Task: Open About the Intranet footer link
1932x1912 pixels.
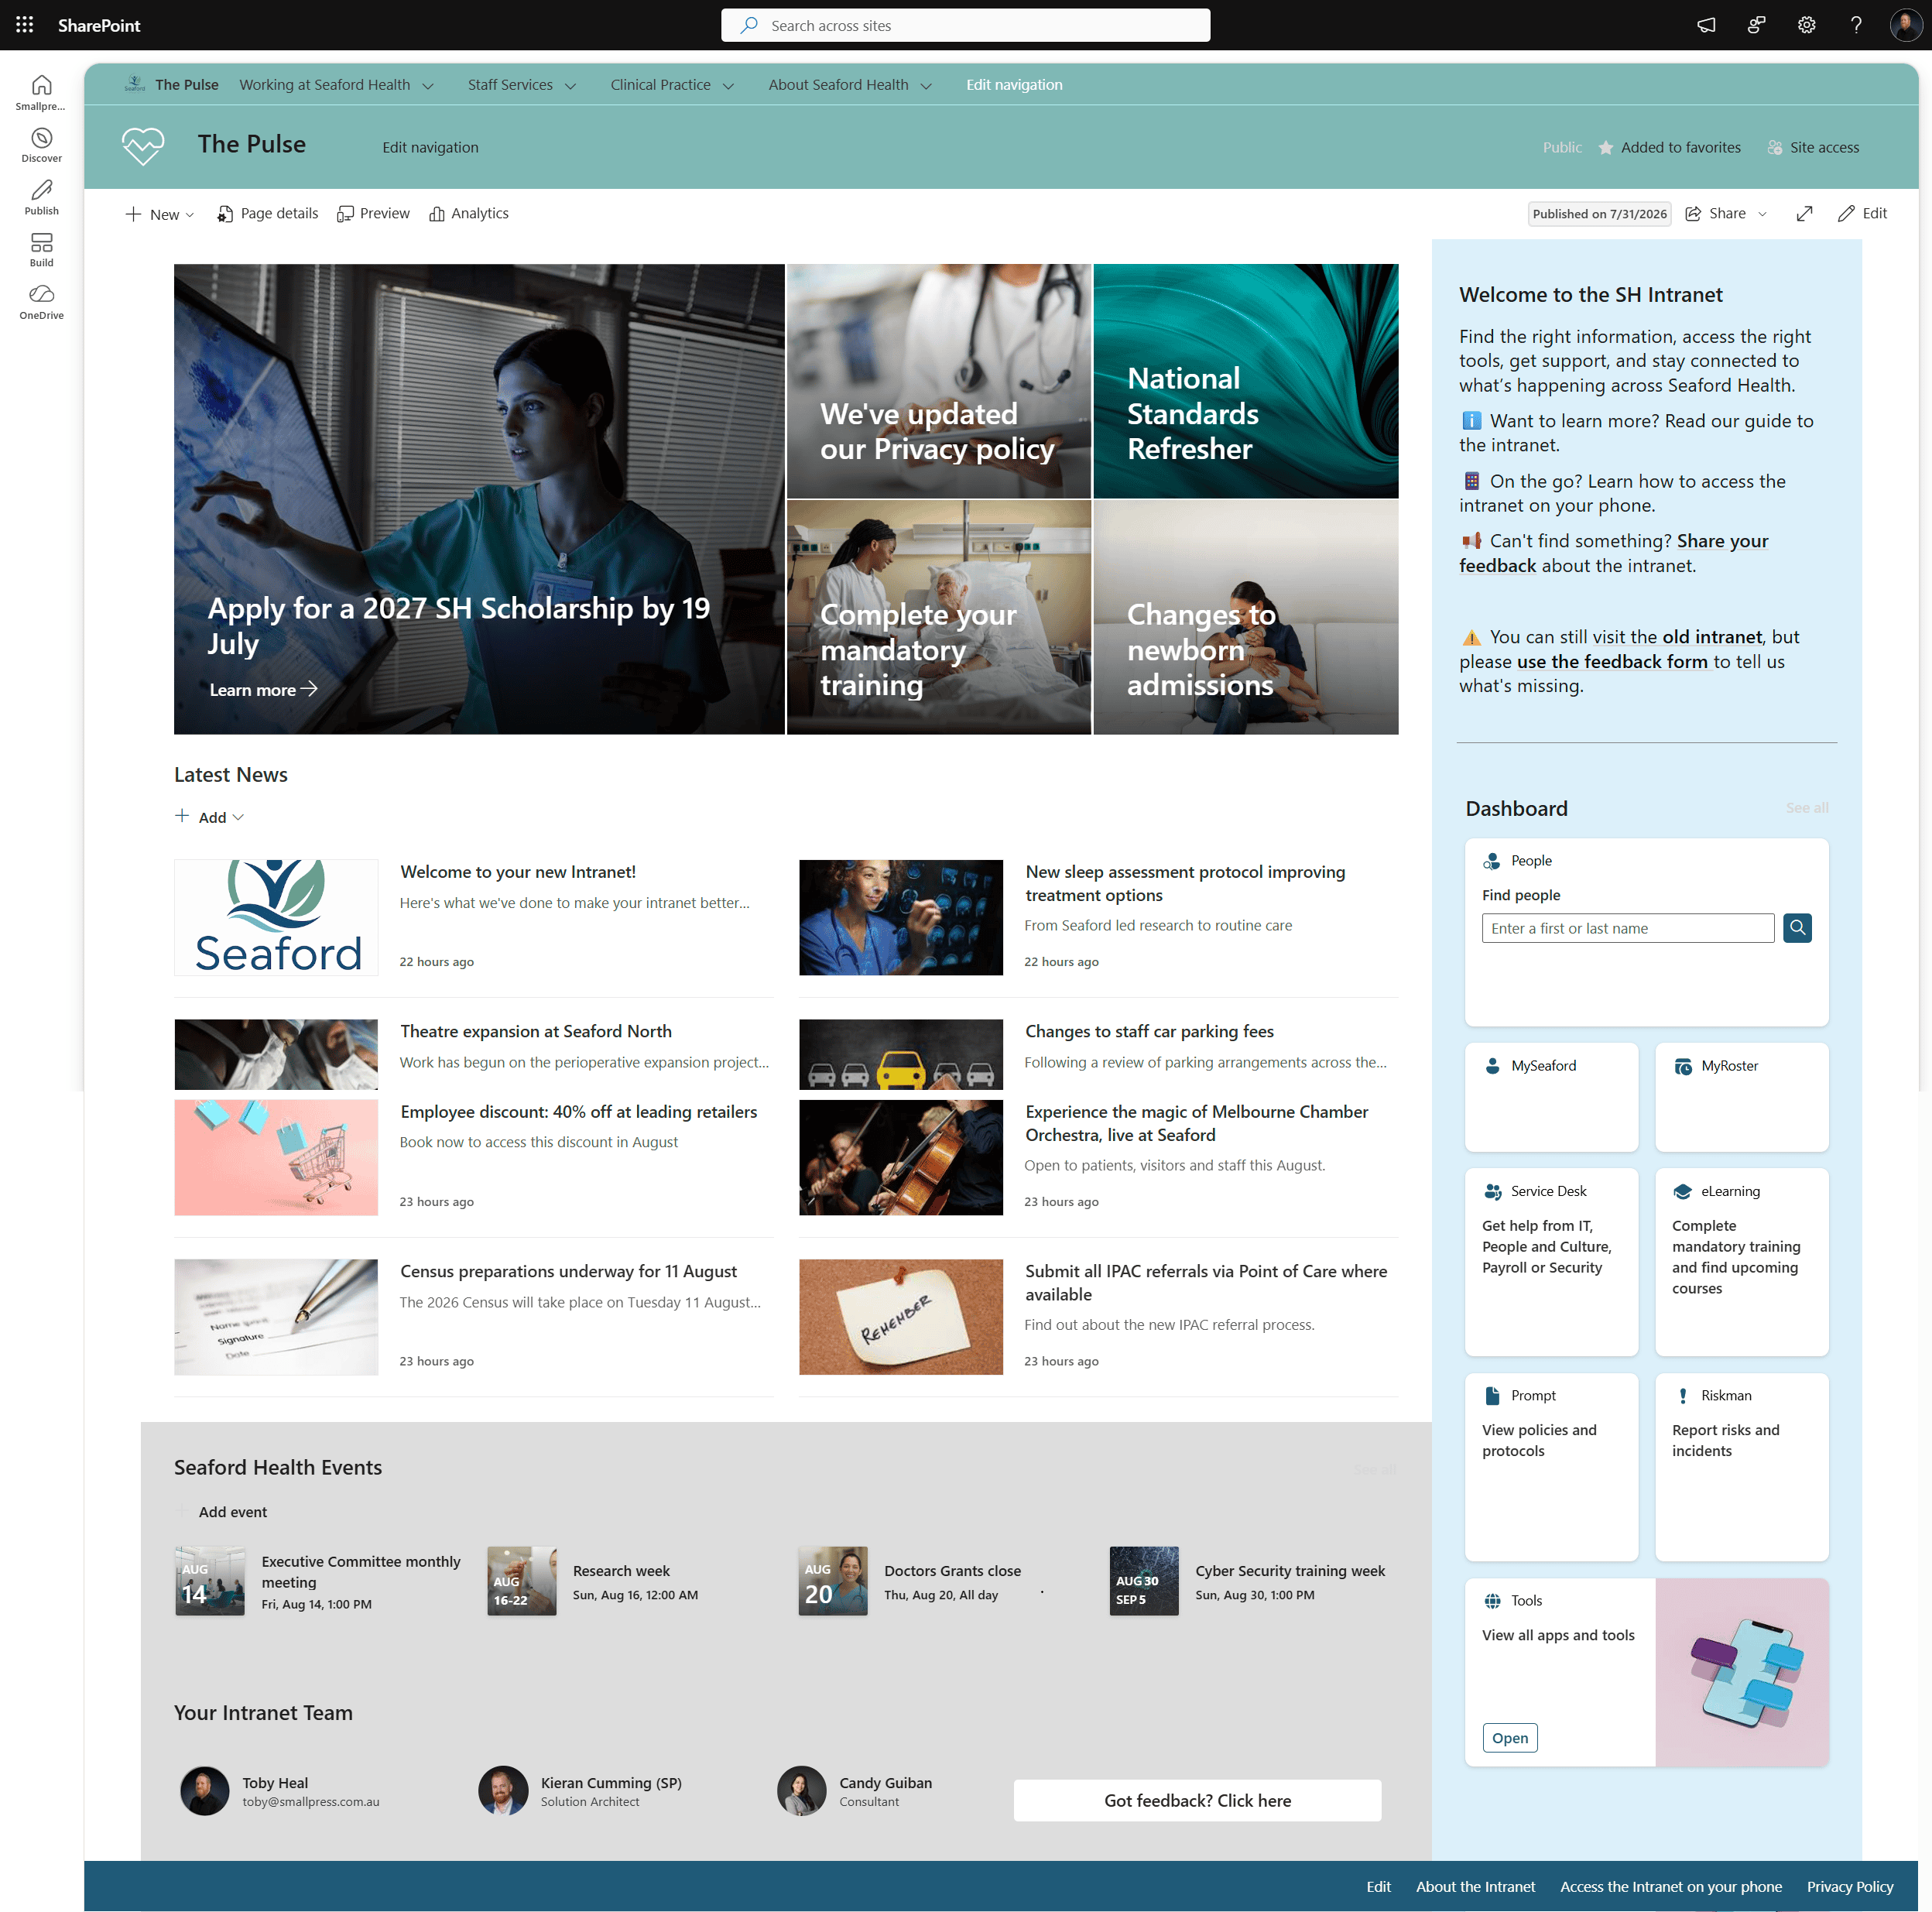Action: click(1475, 1887)
